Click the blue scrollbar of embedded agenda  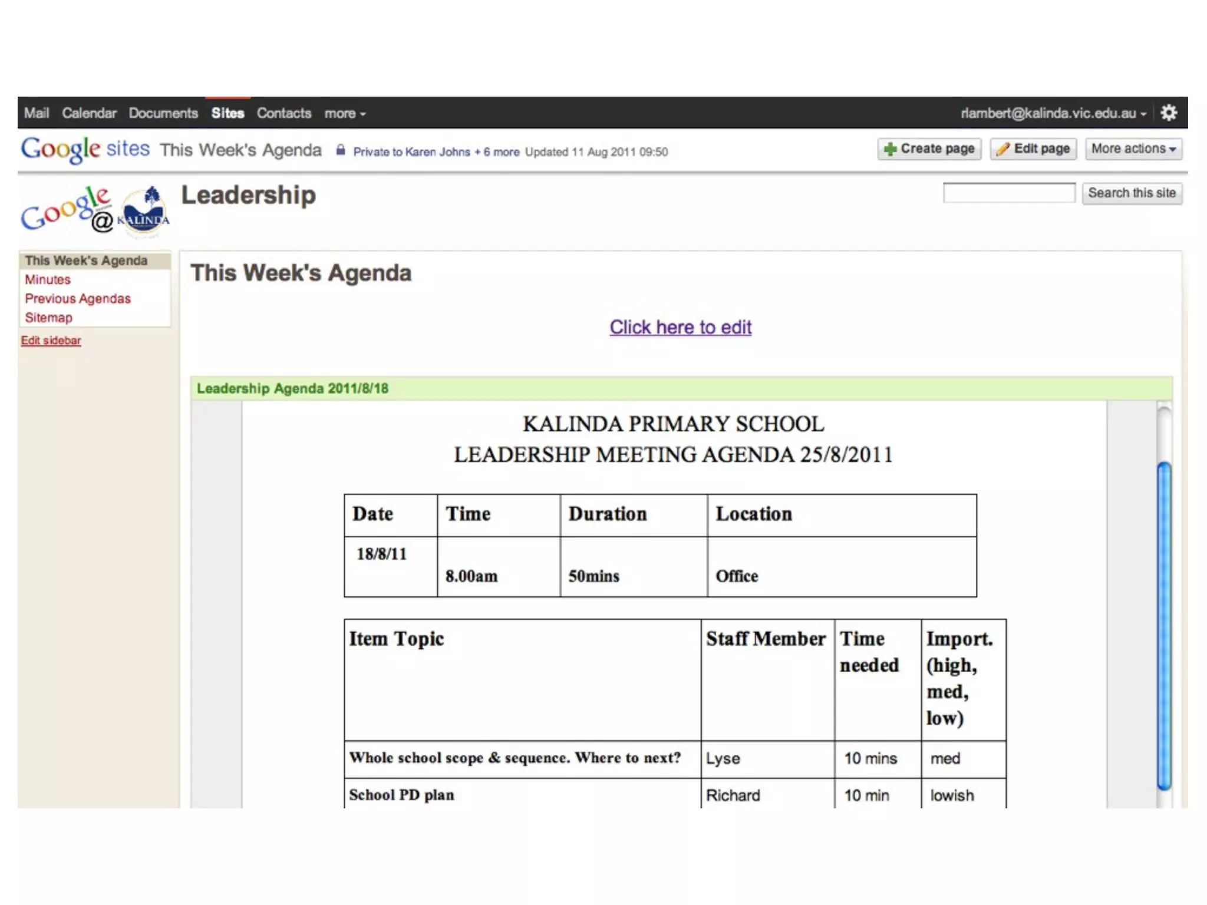coord(1163,625)
